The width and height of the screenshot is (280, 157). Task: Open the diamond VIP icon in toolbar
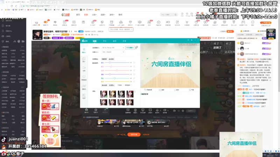pyautogui.click(x=130, y=23)
